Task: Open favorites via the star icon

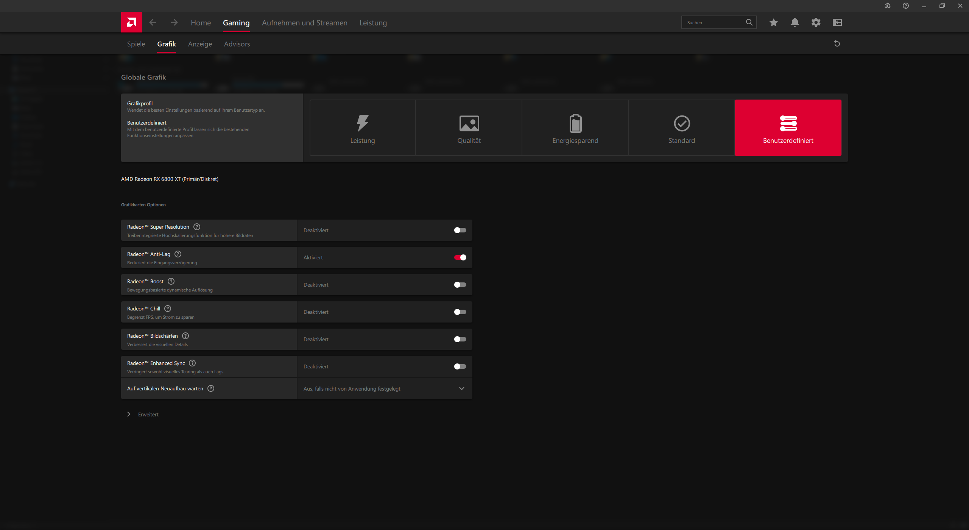Action: pos(773,22)
